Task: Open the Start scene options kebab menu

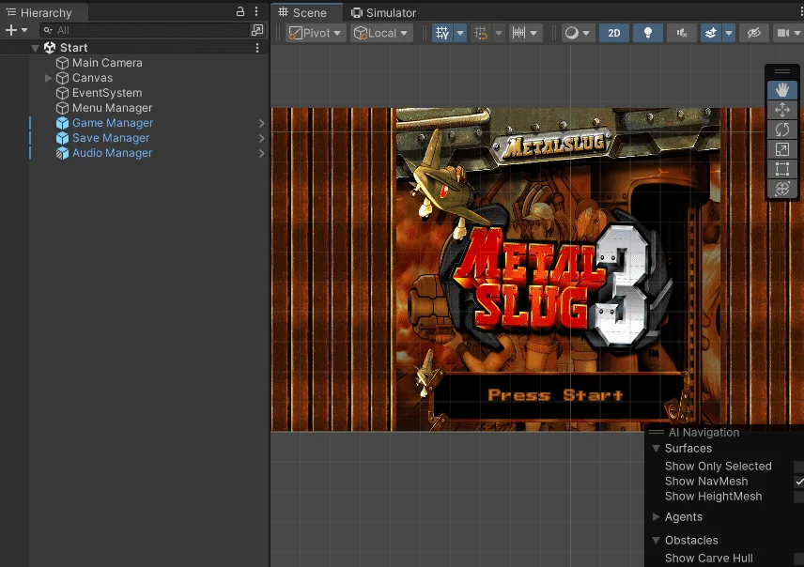Action: click(257, 48)
